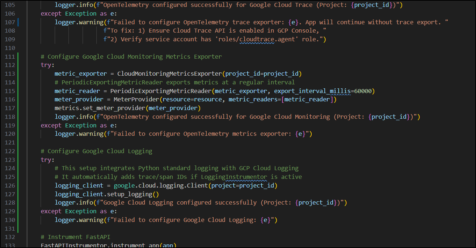Click line number 121 in the gutter
This screenshot has width=476, height=248.
click(x=10, y=142)
